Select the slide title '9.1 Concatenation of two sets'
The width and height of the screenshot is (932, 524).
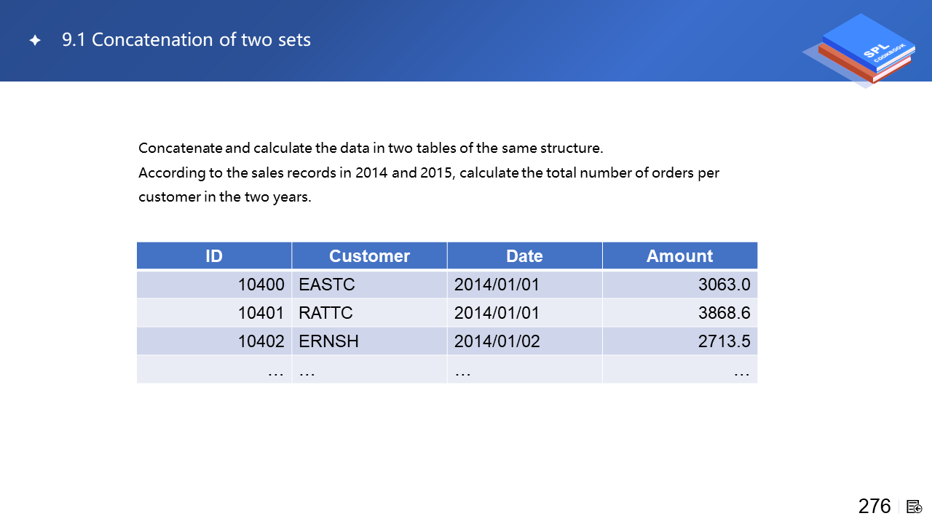[186, 40]
